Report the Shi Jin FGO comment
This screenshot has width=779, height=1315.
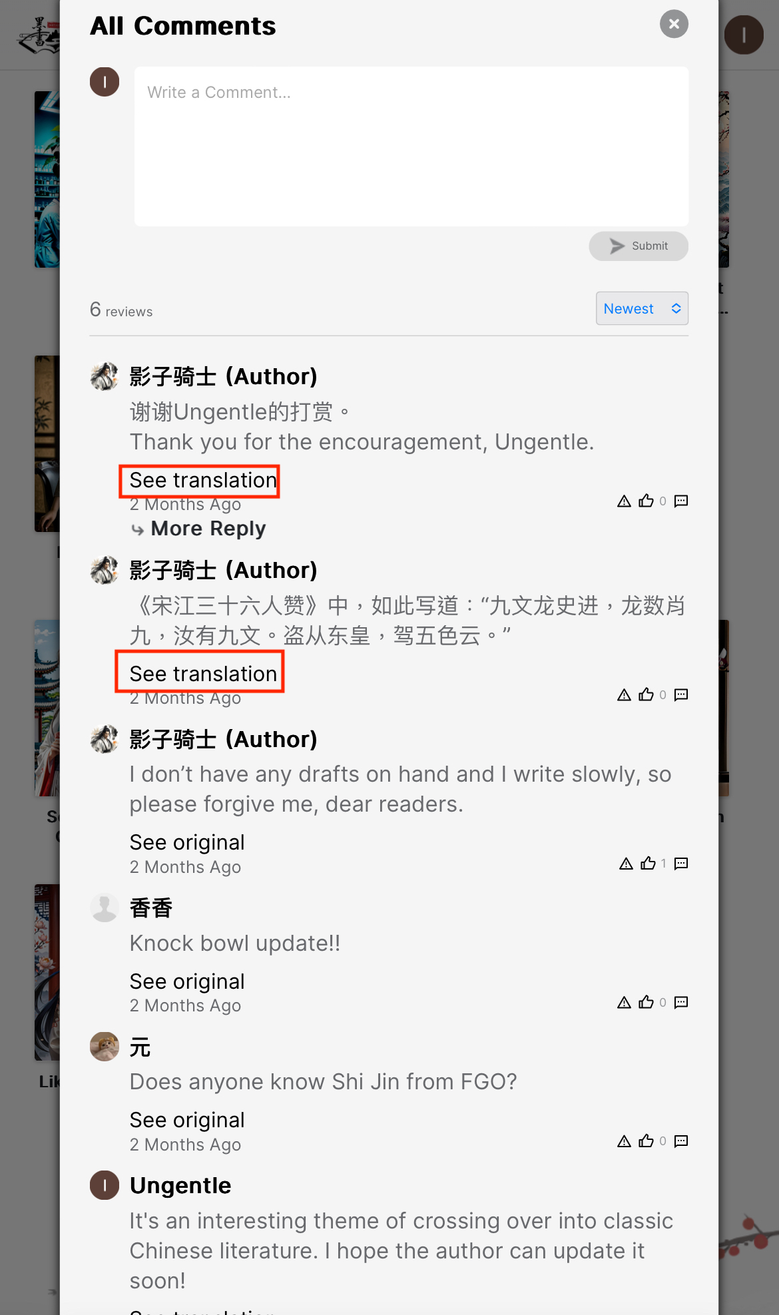pos(624,1141)
